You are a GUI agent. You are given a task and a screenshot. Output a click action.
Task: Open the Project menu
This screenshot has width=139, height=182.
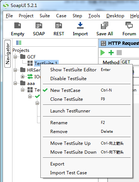pos(26,16)
